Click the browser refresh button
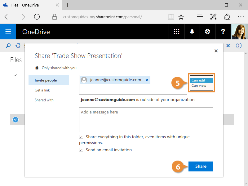 pos(37,17)
